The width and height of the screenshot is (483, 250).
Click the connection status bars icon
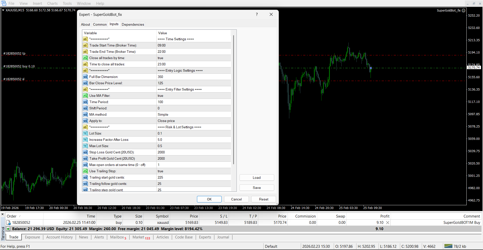448,246
